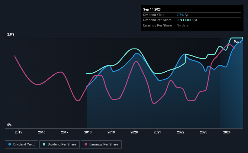Click the teal Dividend Per Share legend dot
The width and height of the screenshot is (248, 153).
coord(44,144)
